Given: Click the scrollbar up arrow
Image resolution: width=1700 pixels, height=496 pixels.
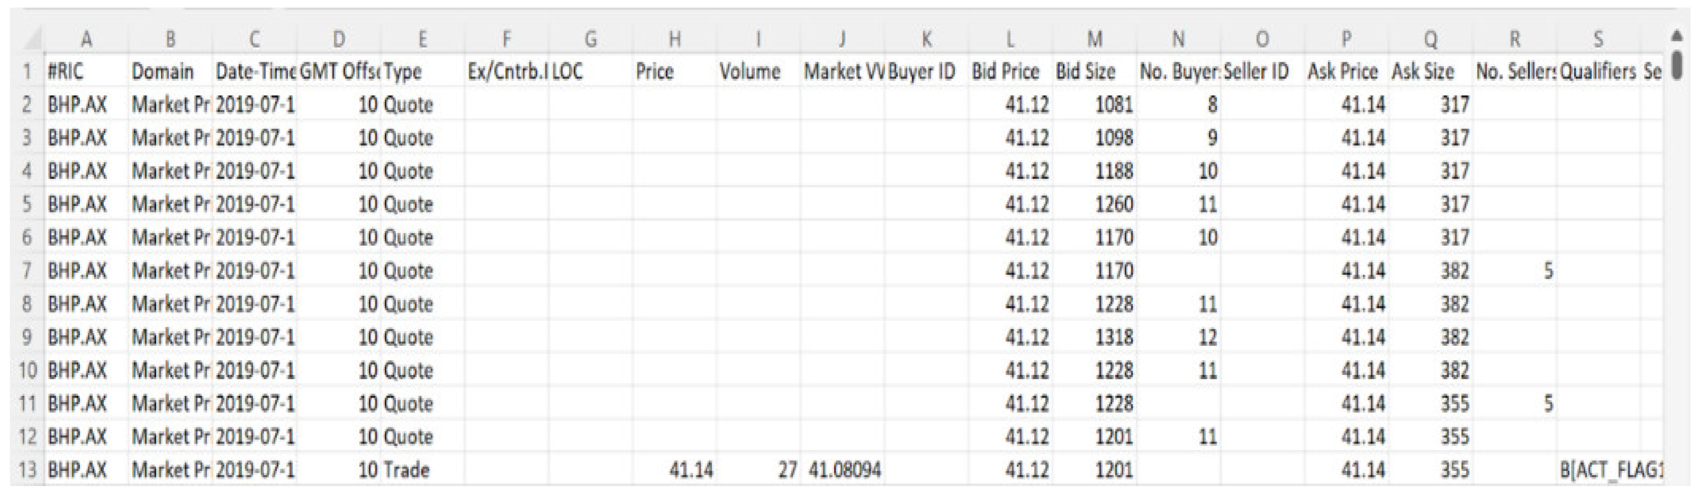Looking at the screenshot, I should click(1676, 34).
